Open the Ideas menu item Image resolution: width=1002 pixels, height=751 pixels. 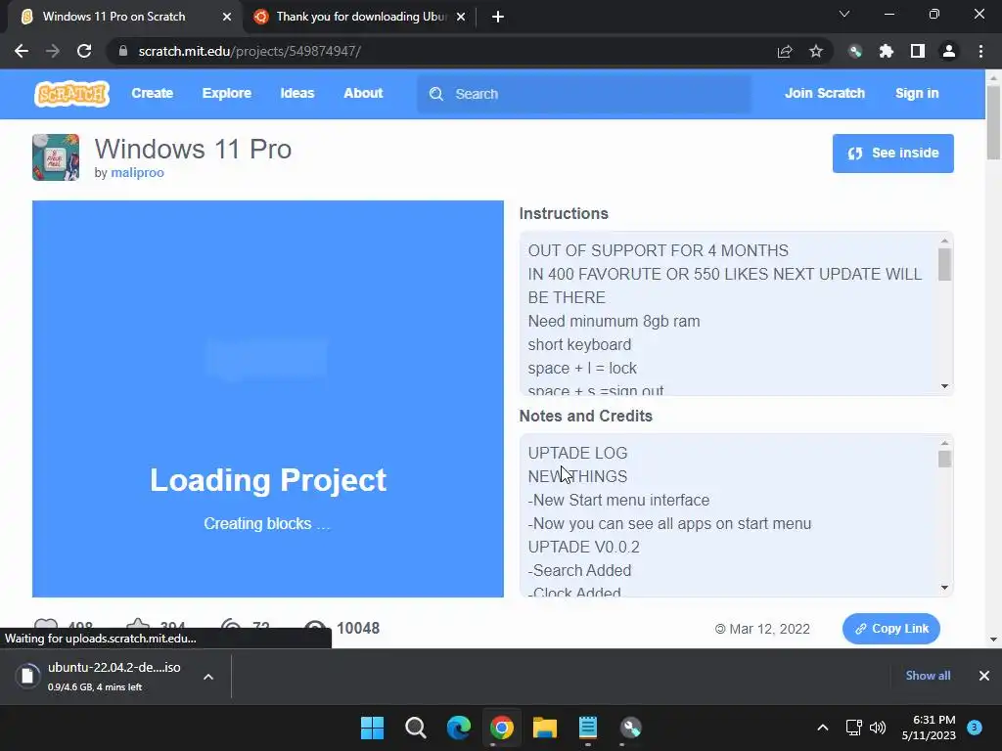(297, 93)
